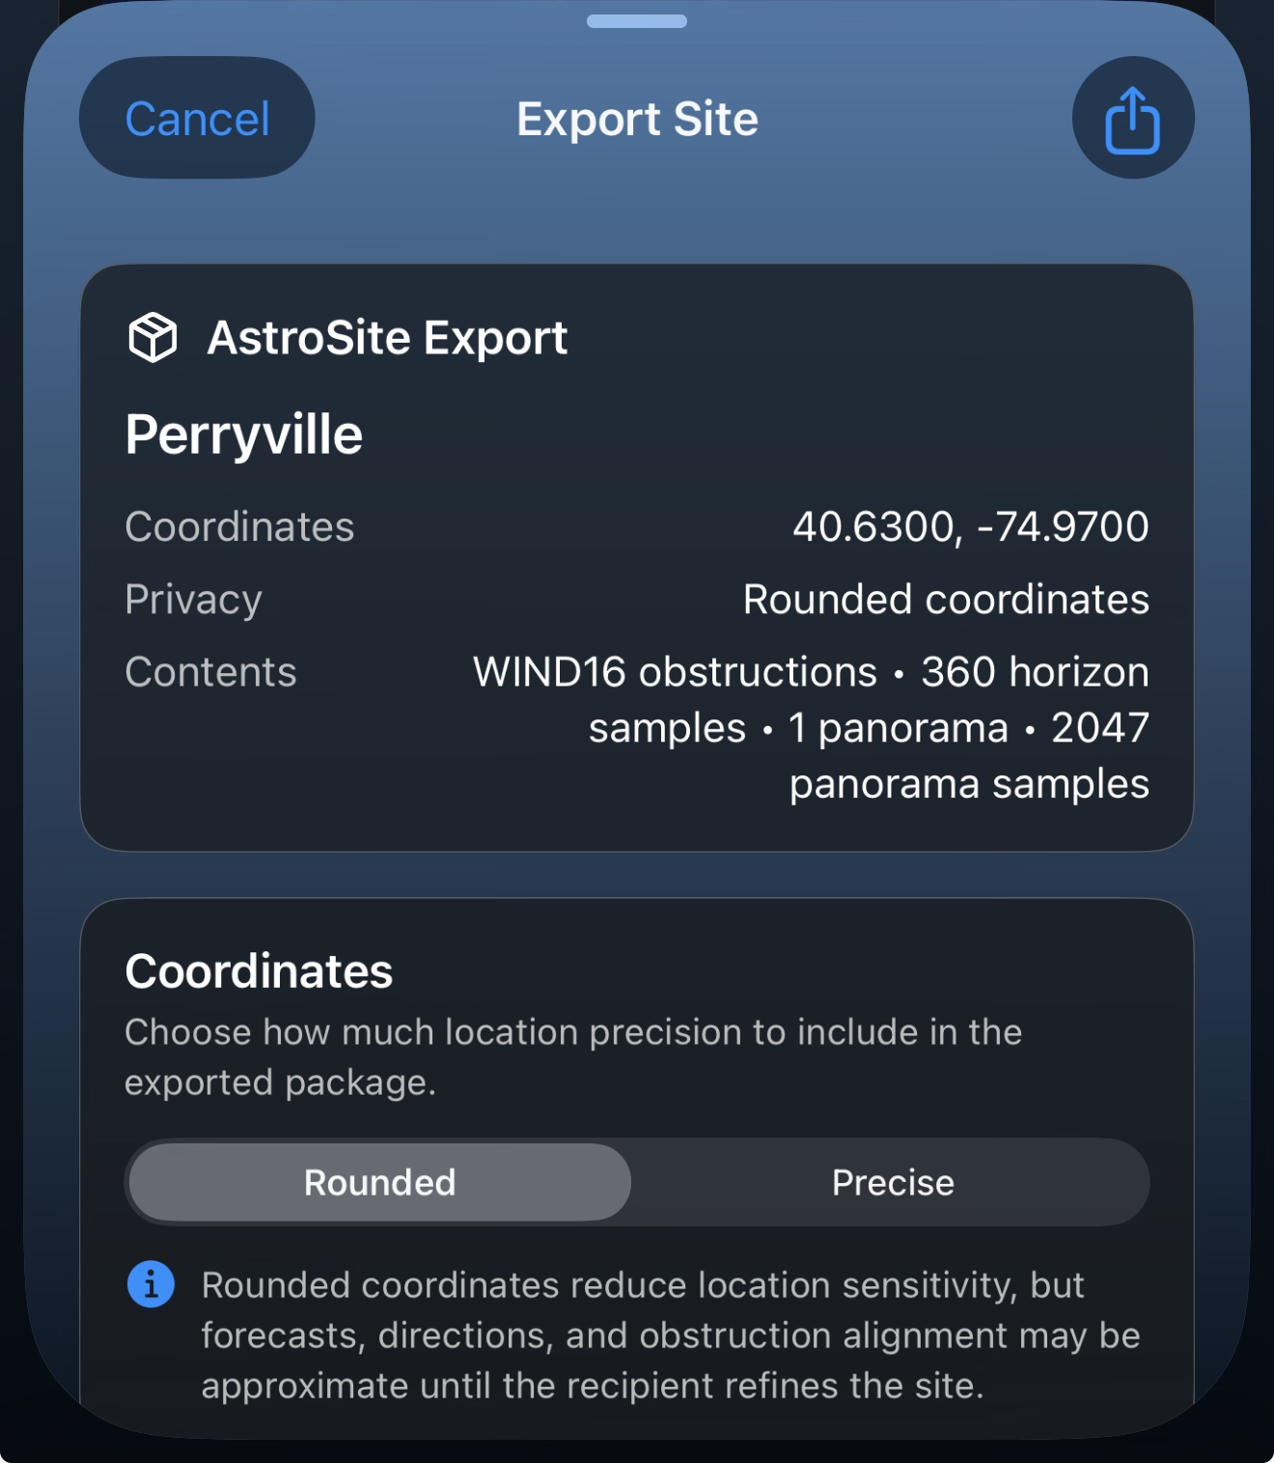Click the Choose how much location precision description
The height and width of the screenshot is (1463, 1274).
click(573, 1057)
